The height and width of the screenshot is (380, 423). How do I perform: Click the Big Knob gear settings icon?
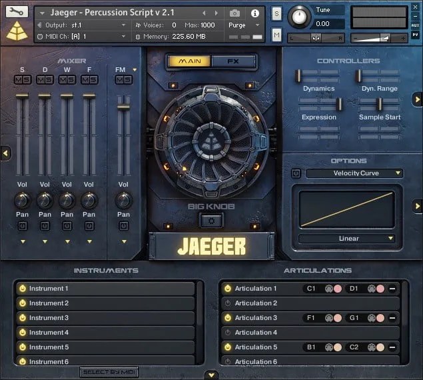(x=212, y=221)
